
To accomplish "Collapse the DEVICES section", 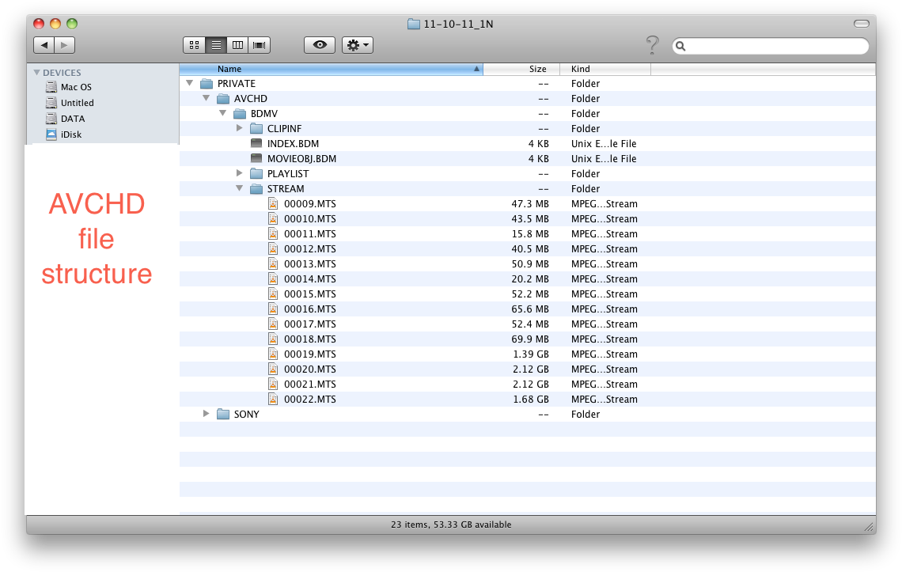I will tap(37, 72).
